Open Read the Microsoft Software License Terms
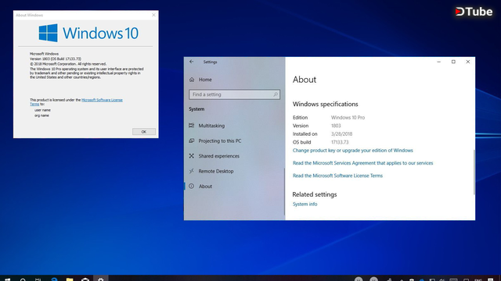501x281 pixels. [x=337, y=176]
